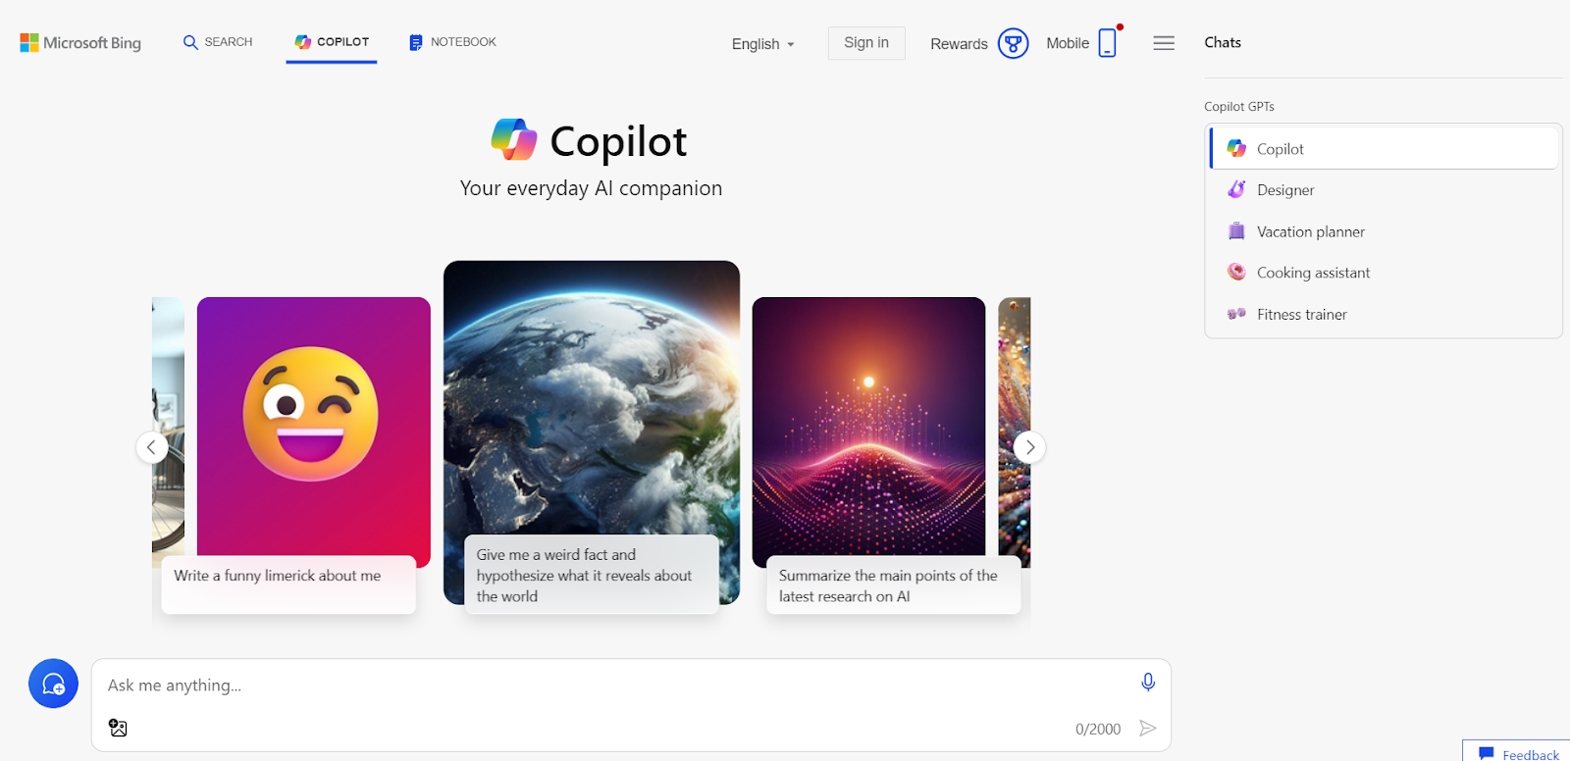Click the mobile phone icon
1570x761 pixels.
pyautogui.click(x=1108, y=43)
